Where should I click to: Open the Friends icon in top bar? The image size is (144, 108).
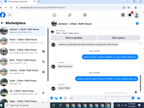(x=70, y=15)
